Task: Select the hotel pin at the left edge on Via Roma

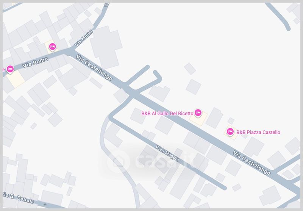Action: (x=10, y=69)
